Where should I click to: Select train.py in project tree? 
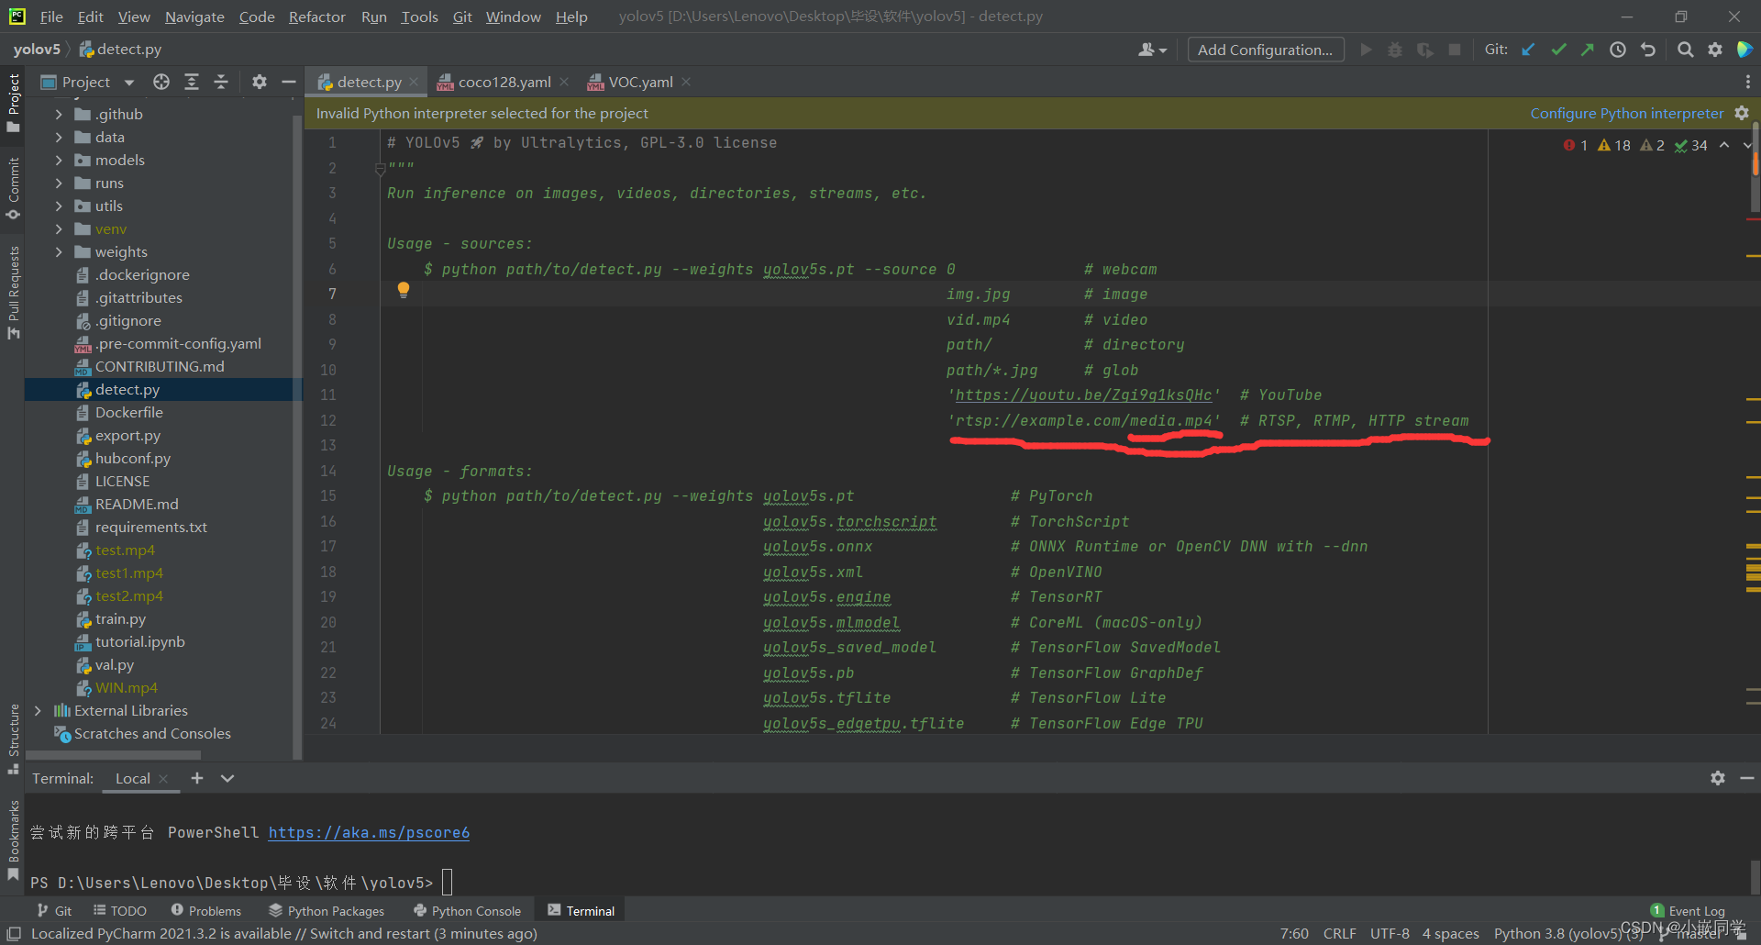[x=120, y=618]
